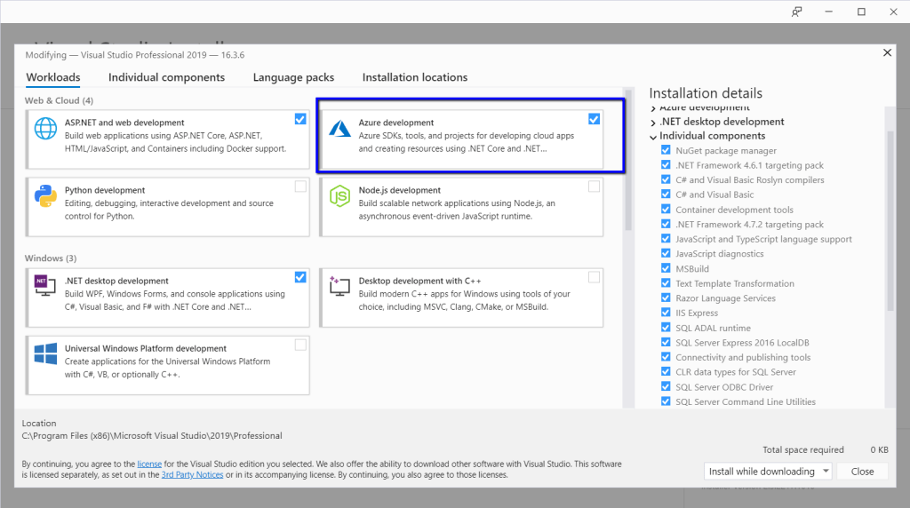Open the Language packs tab
Image resolution: width=910 pixels, height=508 pixels.
(293, 77)
